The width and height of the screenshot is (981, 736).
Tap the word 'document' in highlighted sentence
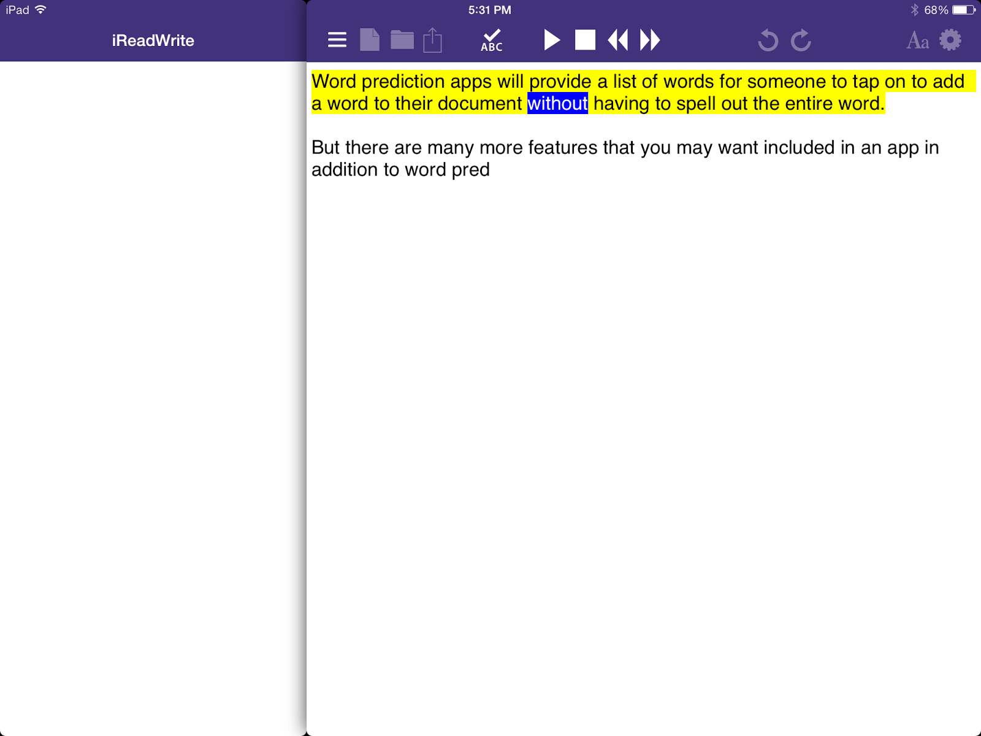(x=479, y=104)
